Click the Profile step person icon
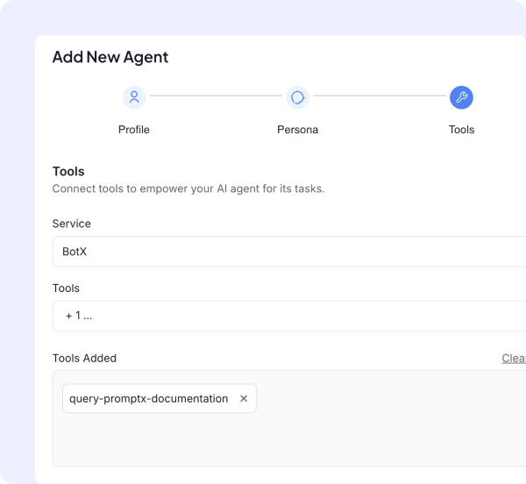The image size is (526, 484). coord(134,97)
